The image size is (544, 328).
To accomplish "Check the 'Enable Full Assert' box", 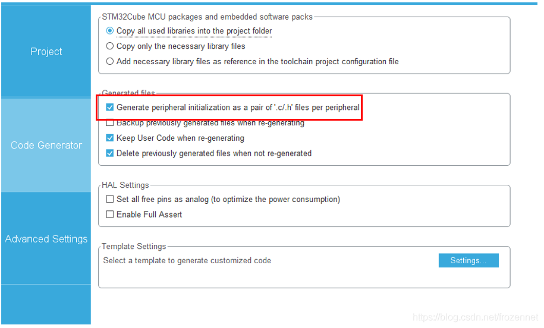I will [x=109, y=215].
